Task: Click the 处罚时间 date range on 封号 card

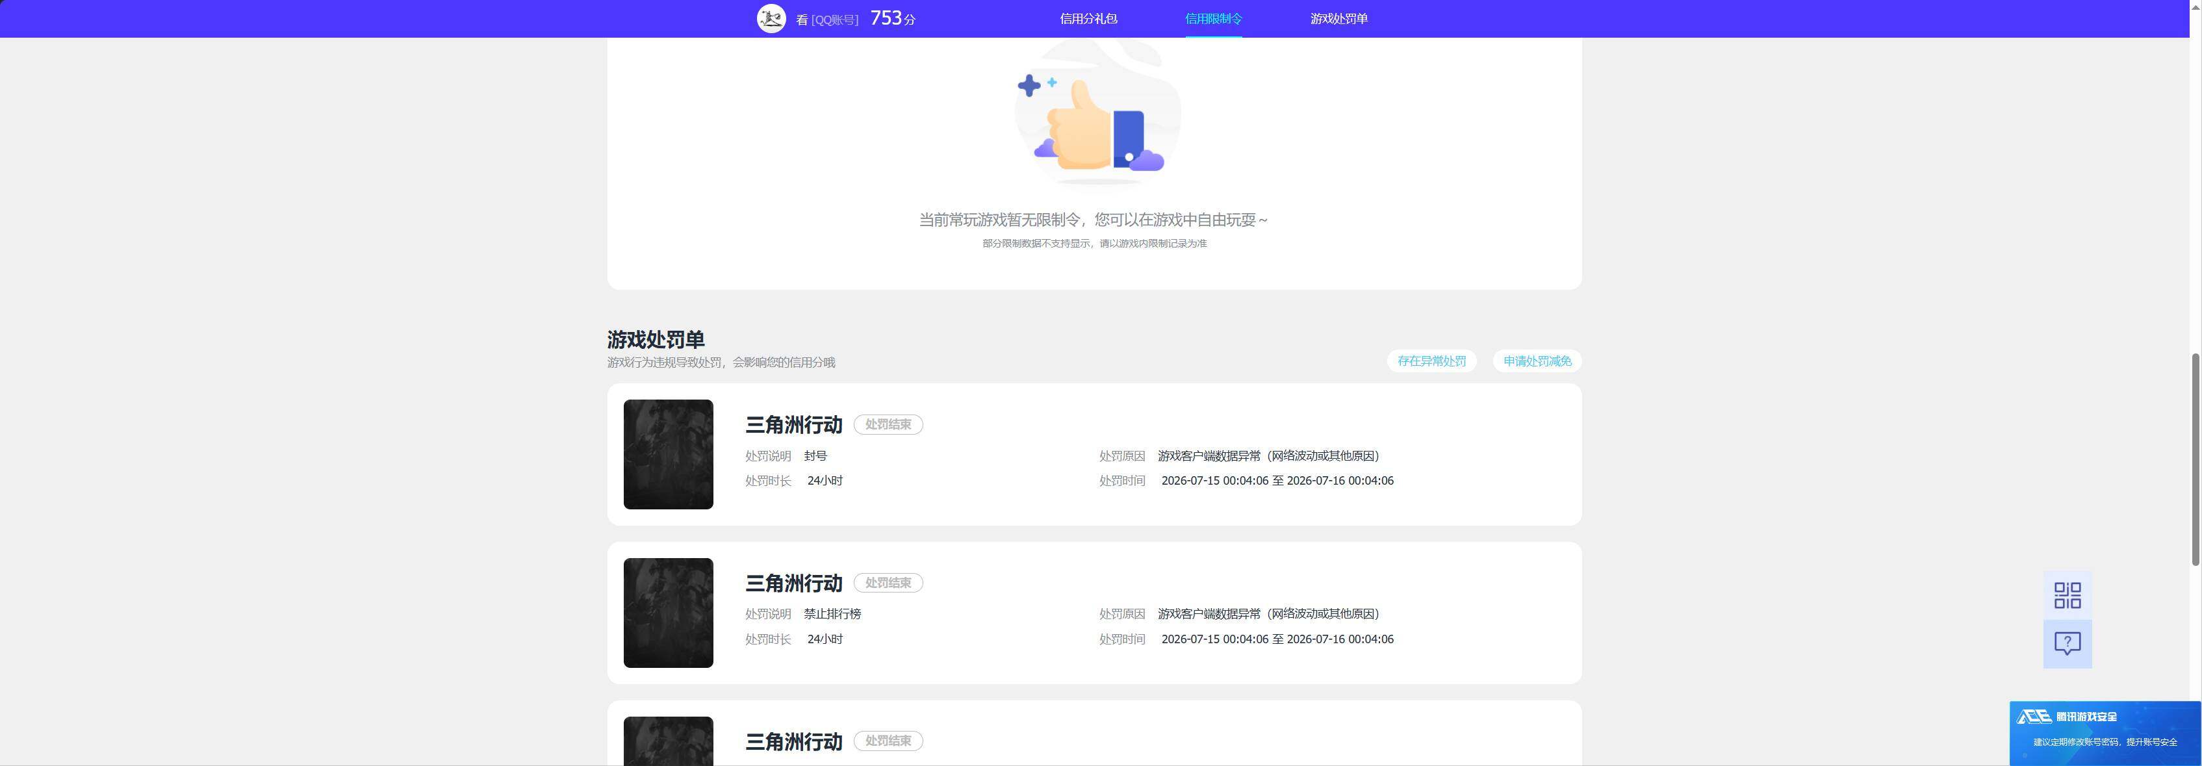Action: tap(1277, 481)
